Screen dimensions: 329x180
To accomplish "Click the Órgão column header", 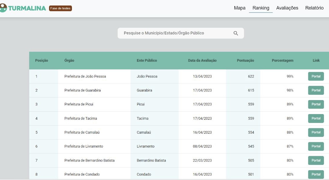I will tap(69, 60).
